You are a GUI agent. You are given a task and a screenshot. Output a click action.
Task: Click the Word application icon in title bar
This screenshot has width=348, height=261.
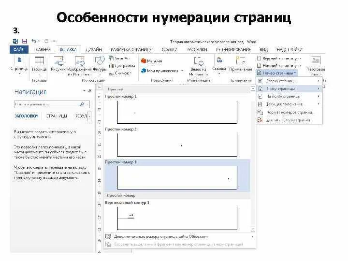[x=15, y=41]
